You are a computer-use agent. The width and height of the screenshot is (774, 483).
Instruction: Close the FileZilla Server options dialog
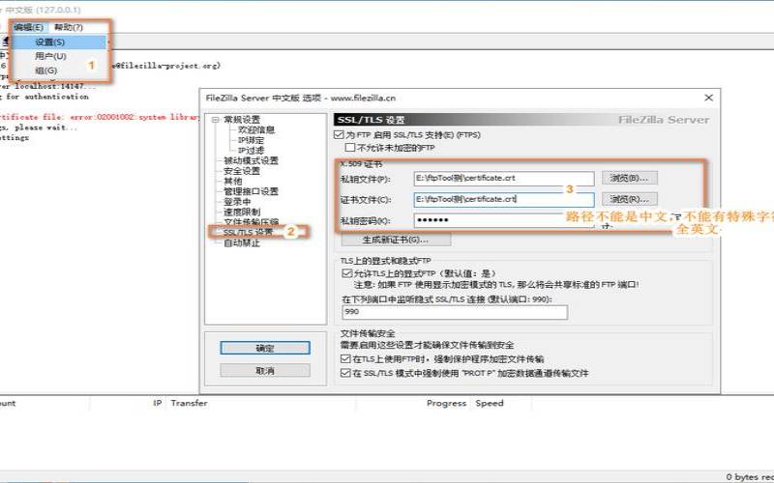pos(709,98)
